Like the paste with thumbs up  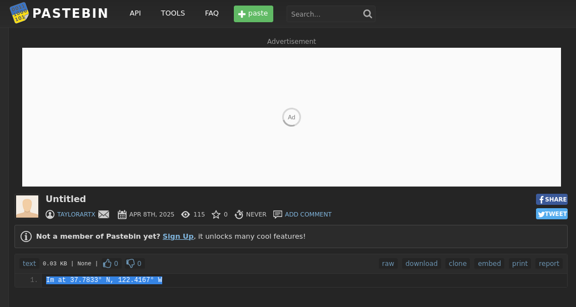[111, 264]
